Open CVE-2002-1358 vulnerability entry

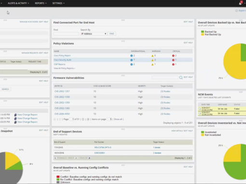click(62, 97)
